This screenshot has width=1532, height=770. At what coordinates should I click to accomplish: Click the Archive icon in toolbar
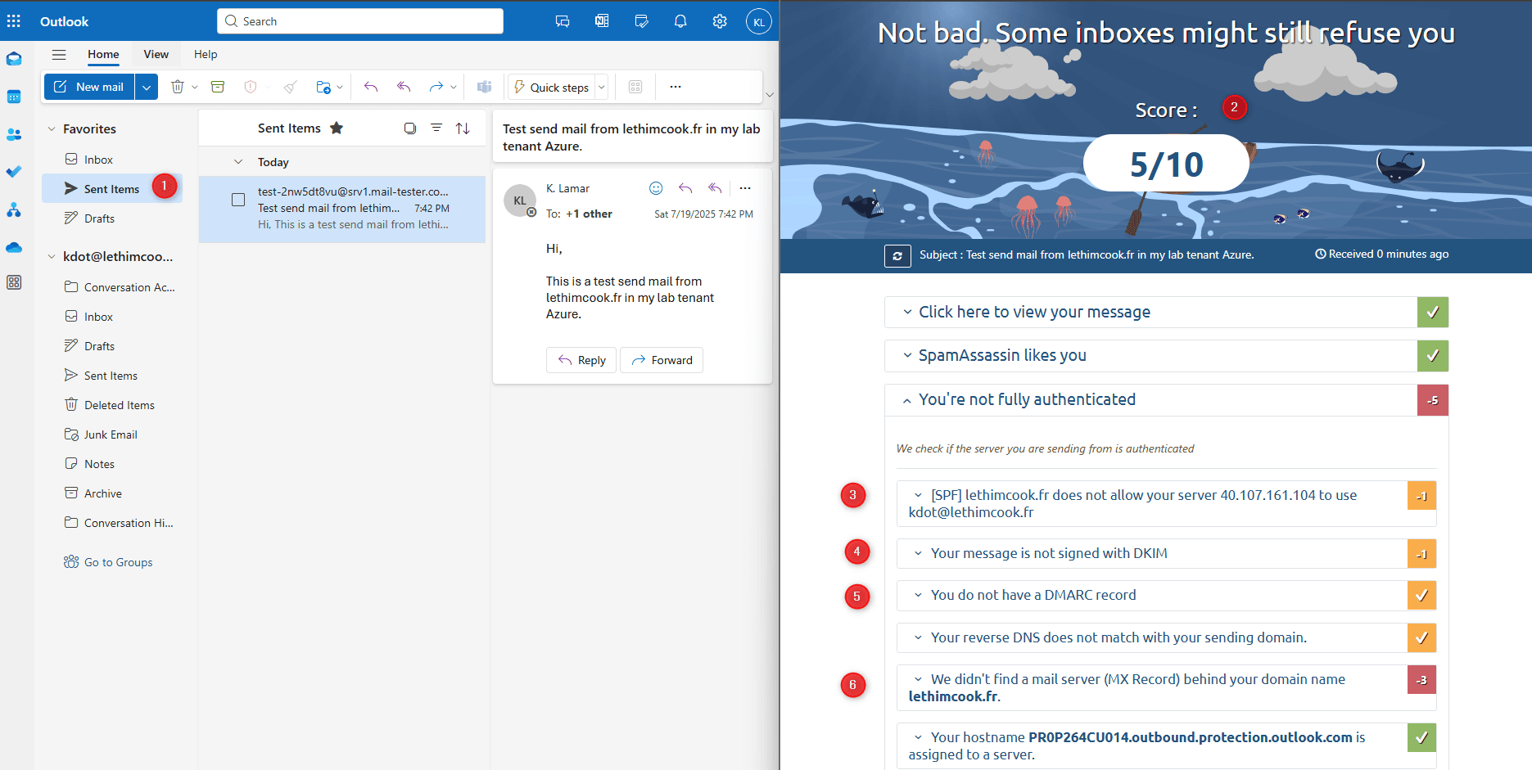tap(218, 87)
